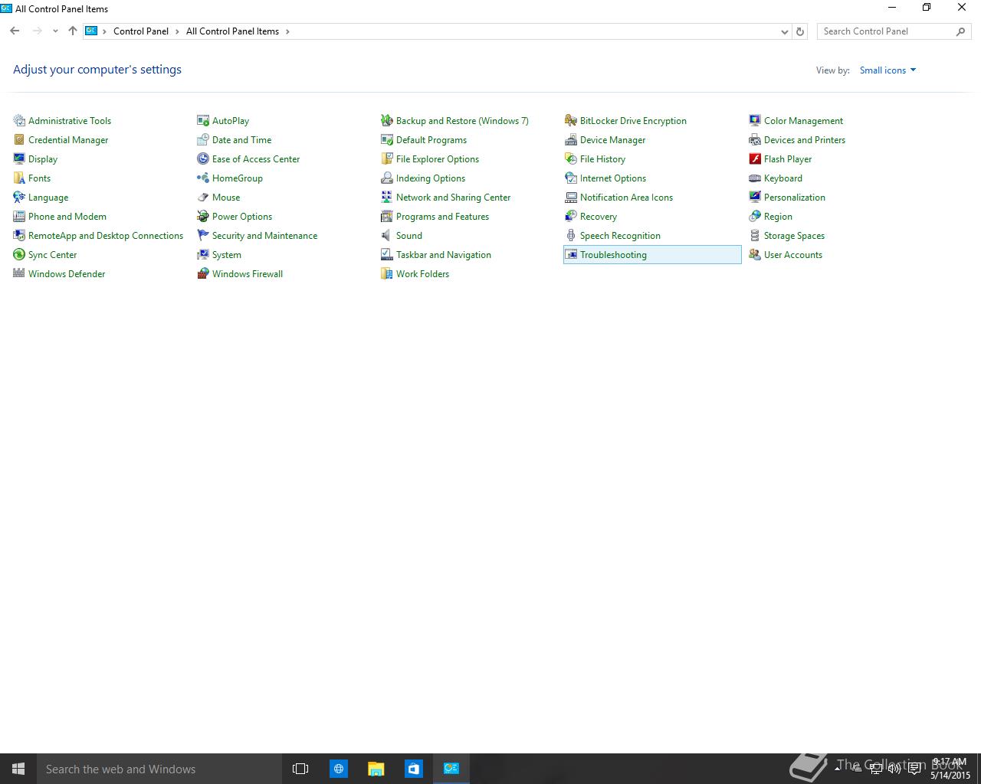Open Personalization
Screen dimensions: 981x784
coord(795,198)
